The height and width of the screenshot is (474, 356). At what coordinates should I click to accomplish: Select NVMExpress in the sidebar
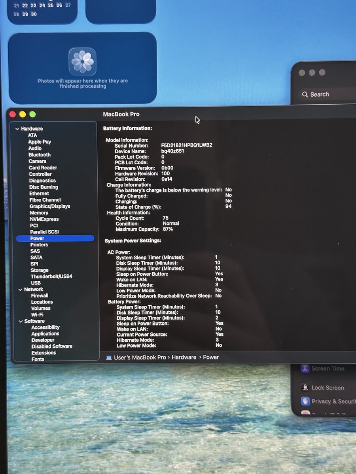(44, 219)
